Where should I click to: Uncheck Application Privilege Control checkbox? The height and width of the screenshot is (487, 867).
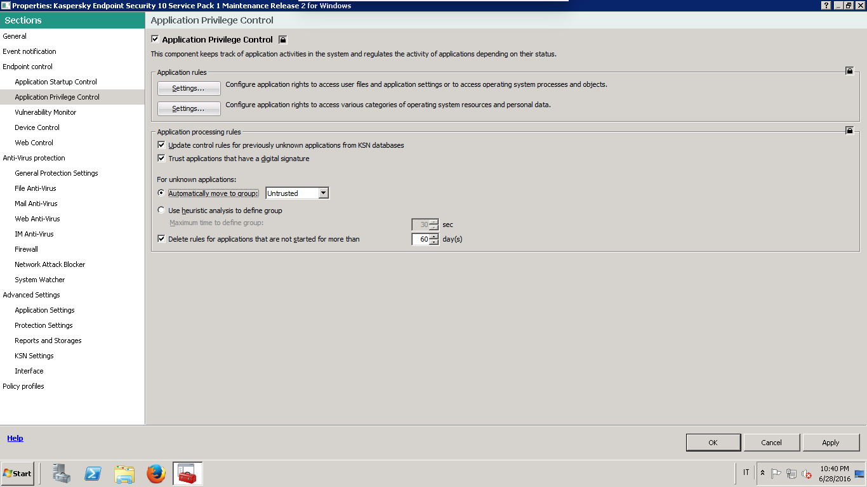pyautogui.click(x=155, y=39)
